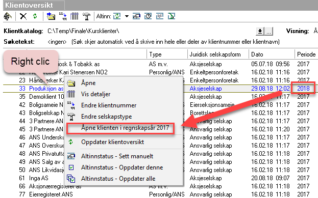The image size is (318, 198).
Task: Click date 05.07.18 09:56 cell
Action: tap(271, 64)
